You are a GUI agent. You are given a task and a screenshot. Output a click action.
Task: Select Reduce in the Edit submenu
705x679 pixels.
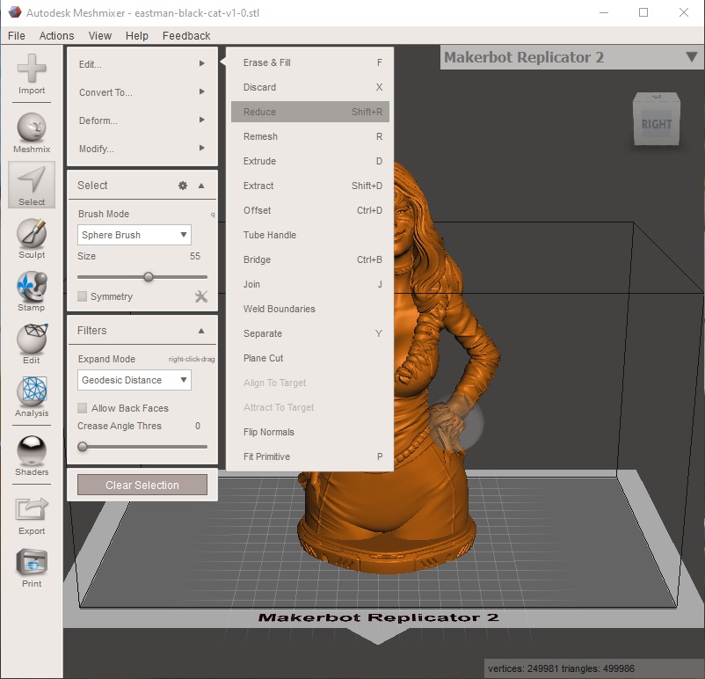click(x=309, y=112)
